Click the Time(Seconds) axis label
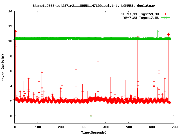The image size is (180, 135). click(x=94, y=132)
